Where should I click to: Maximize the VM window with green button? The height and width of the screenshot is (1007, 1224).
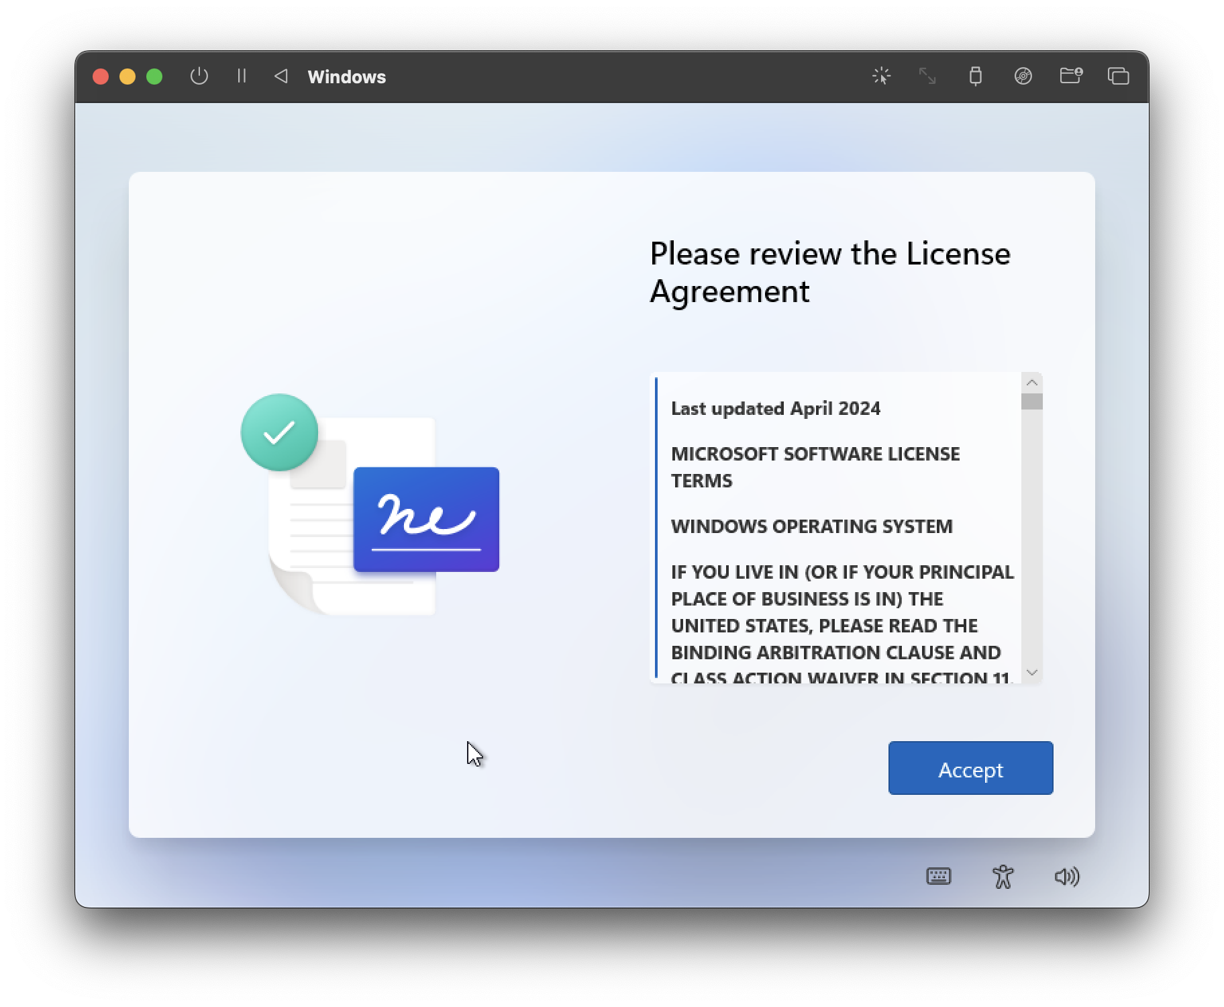click(154, 77)
